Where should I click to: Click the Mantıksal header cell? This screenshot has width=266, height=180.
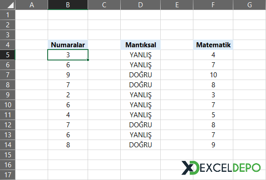140,45
